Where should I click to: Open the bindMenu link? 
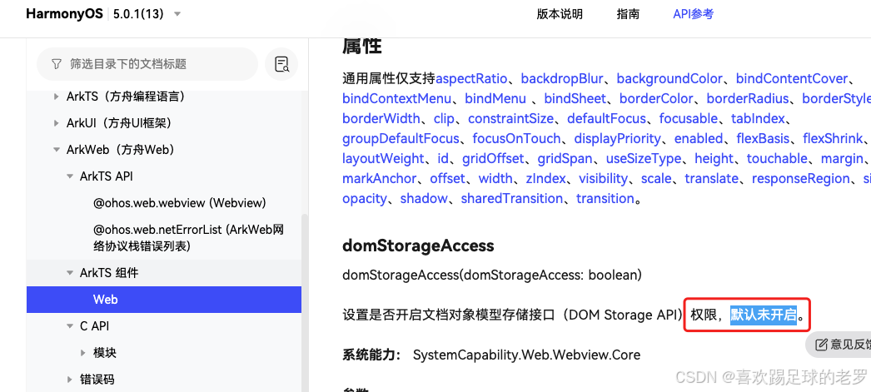pos(495,99)
